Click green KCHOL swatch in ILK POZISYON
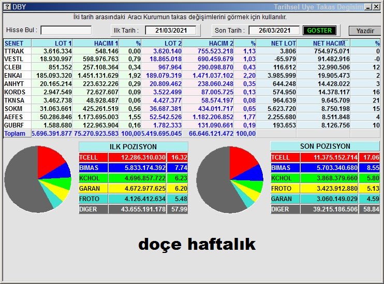The image size is (384, 284). coord(93,178)
